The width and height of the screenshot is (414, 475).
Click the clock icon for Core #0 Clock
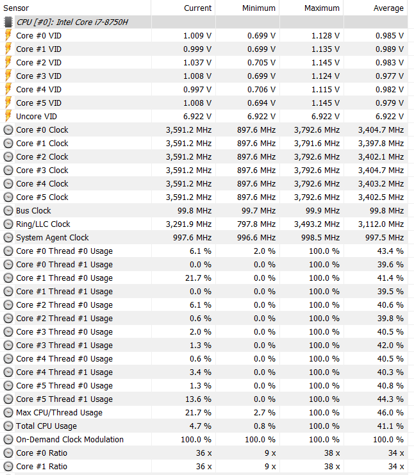coord(8,130)
